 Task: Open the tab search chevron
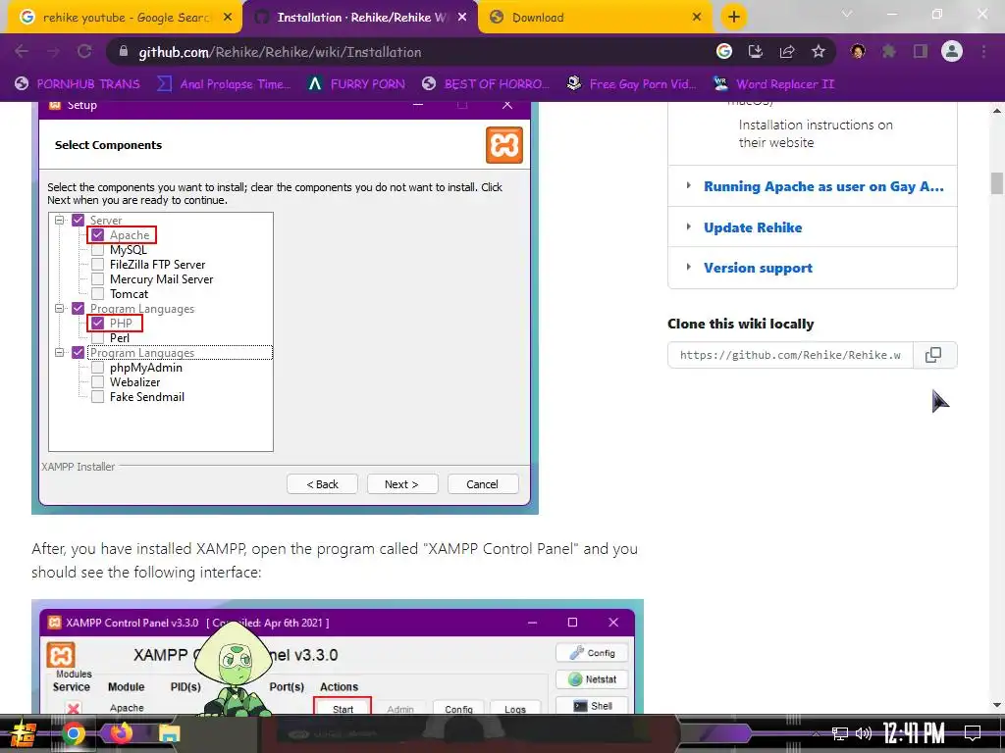point(847,14)
